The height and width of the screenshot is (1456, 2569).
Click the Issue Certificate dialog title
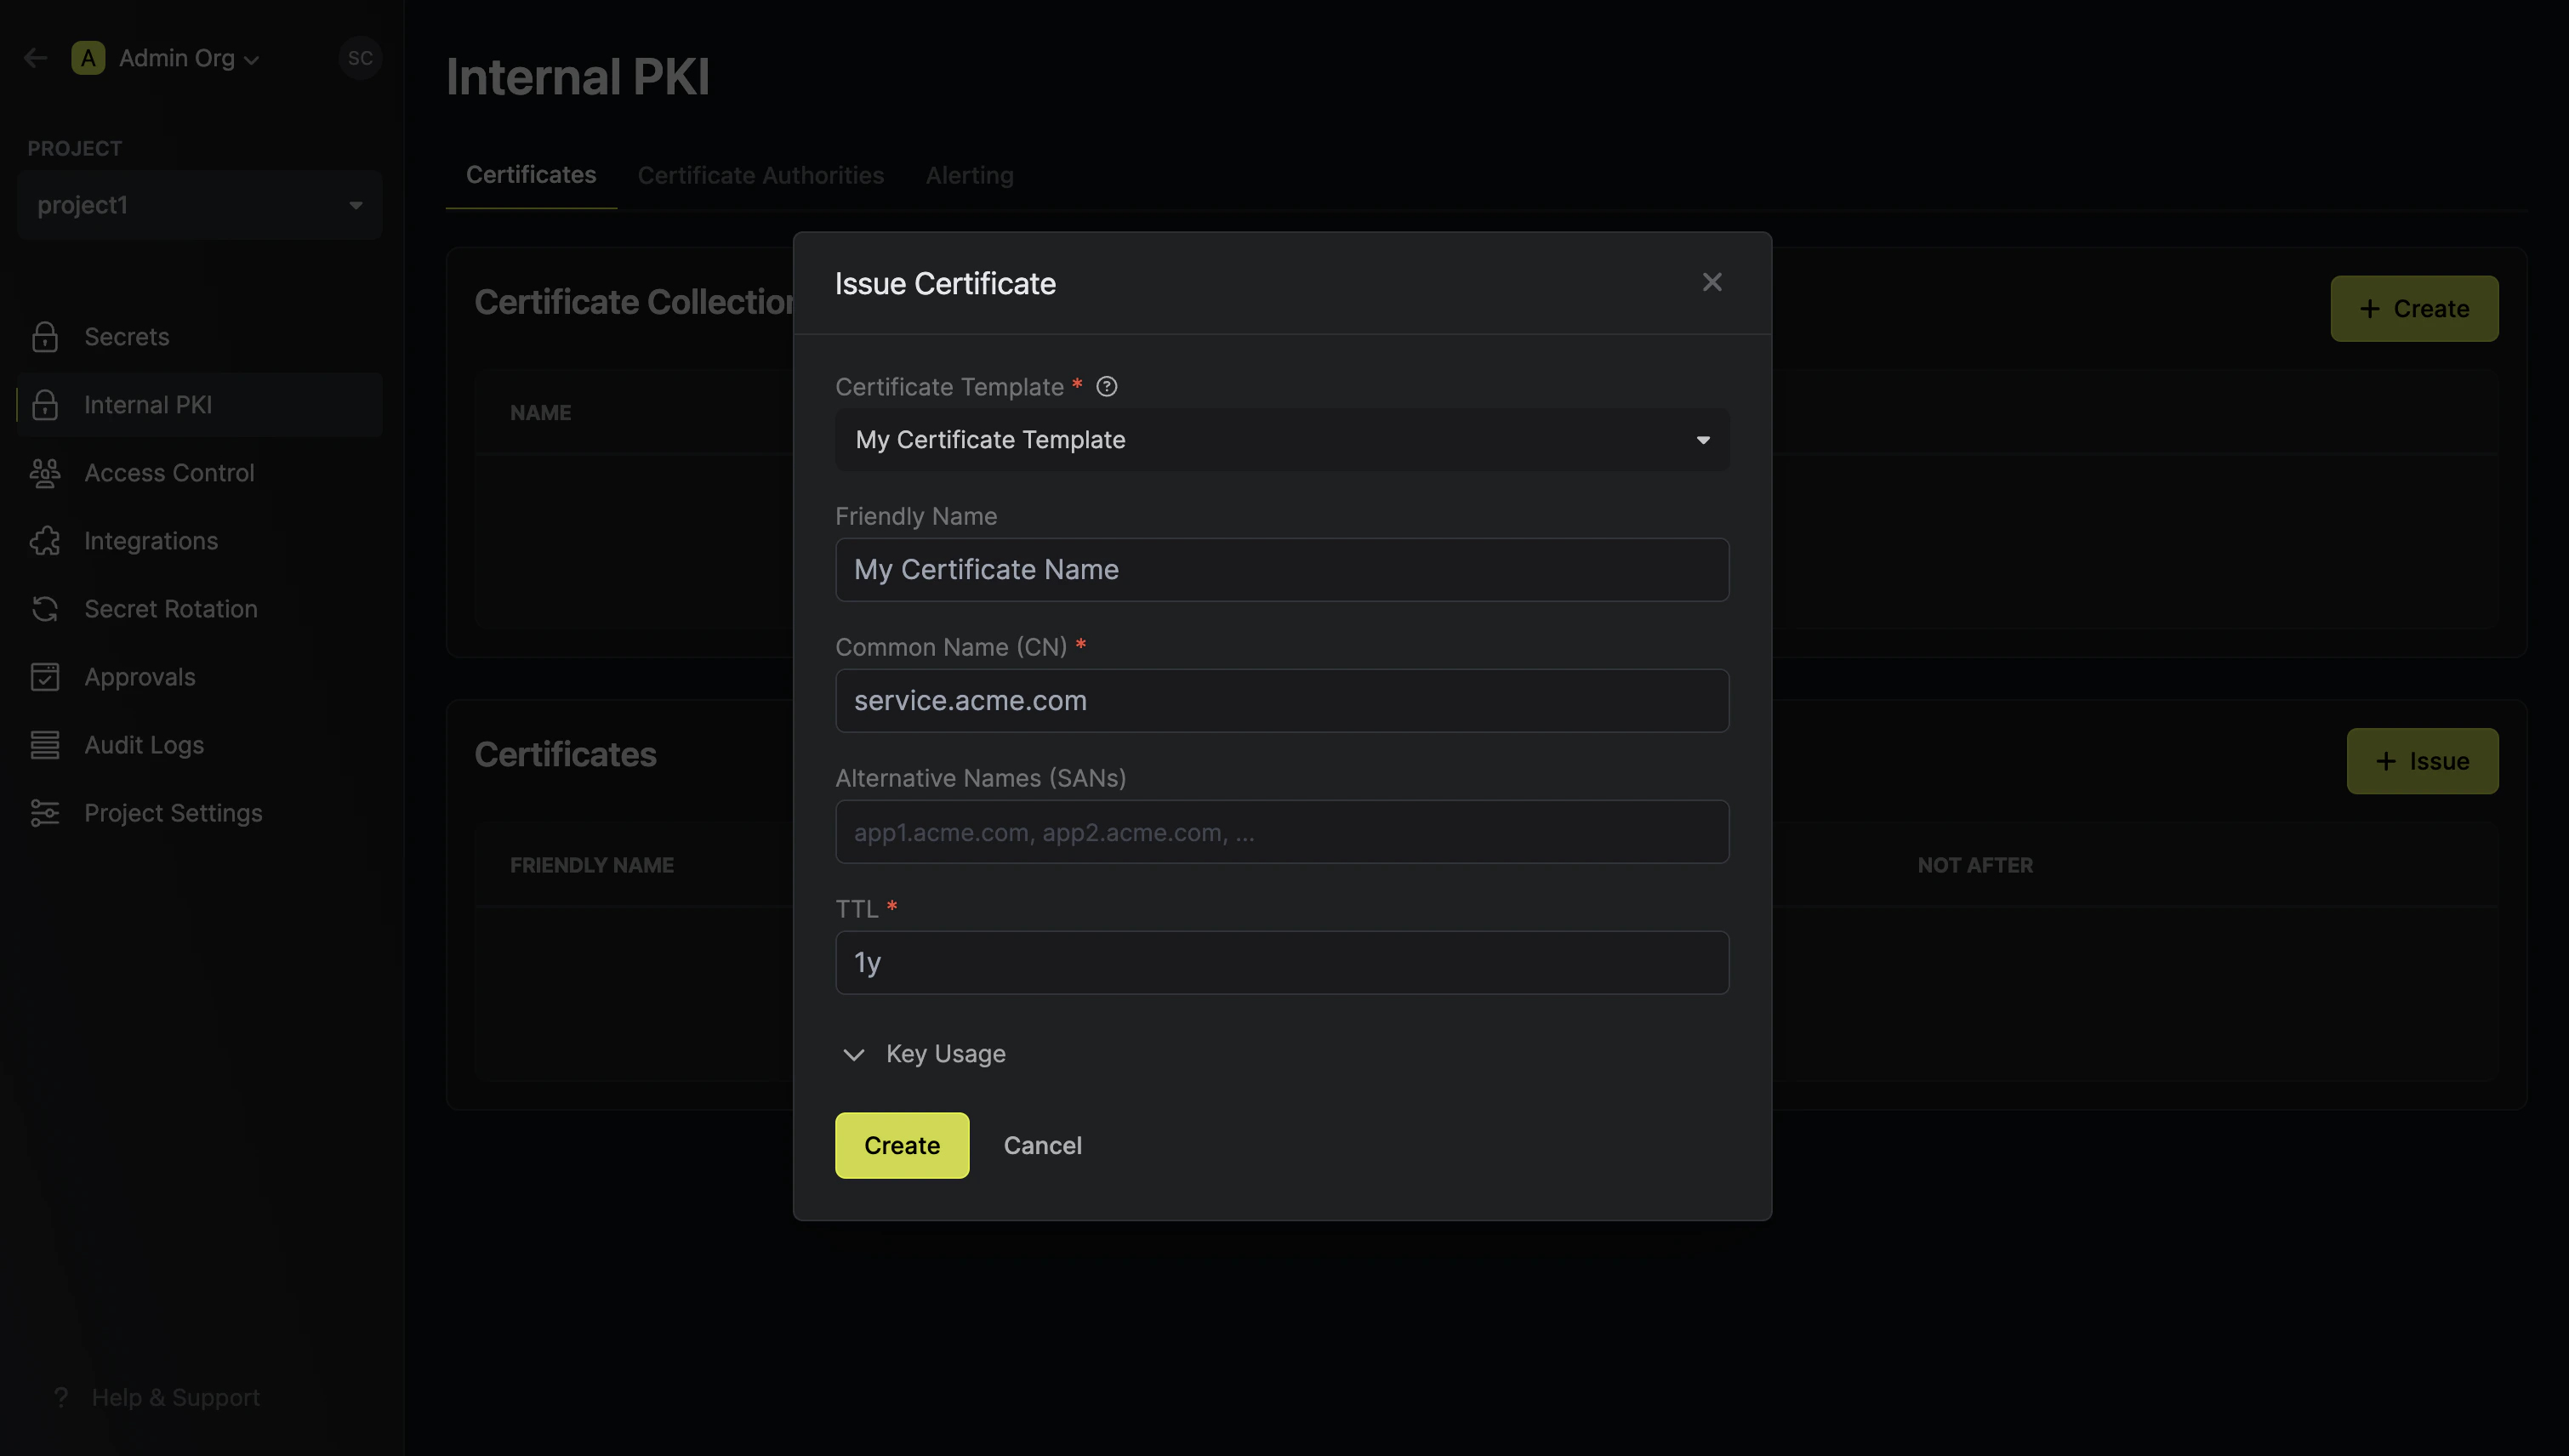[x=945, y=283]
